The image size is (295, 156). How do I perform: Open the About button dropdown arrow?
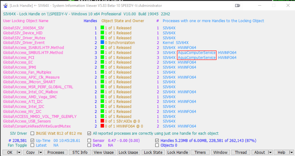[270, 153]
